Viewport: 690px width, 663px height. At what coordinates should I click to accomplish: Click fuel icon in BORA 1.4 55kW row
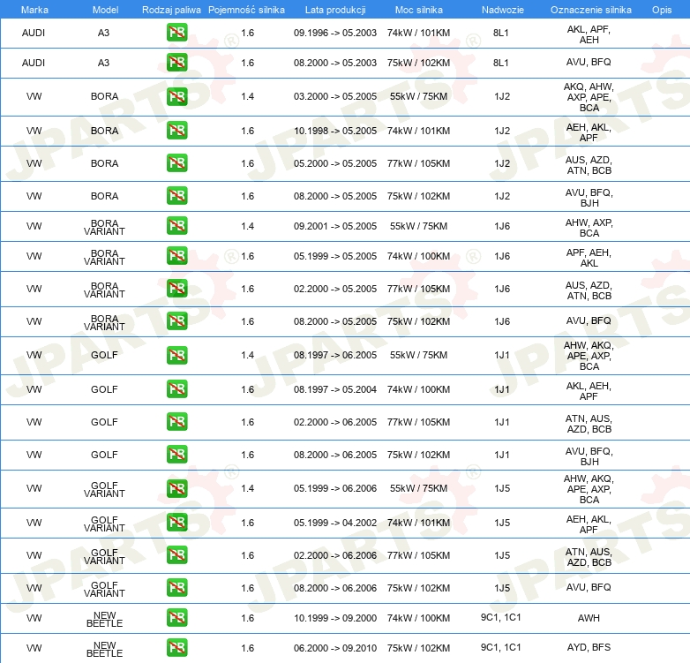[x=176, y=96]
